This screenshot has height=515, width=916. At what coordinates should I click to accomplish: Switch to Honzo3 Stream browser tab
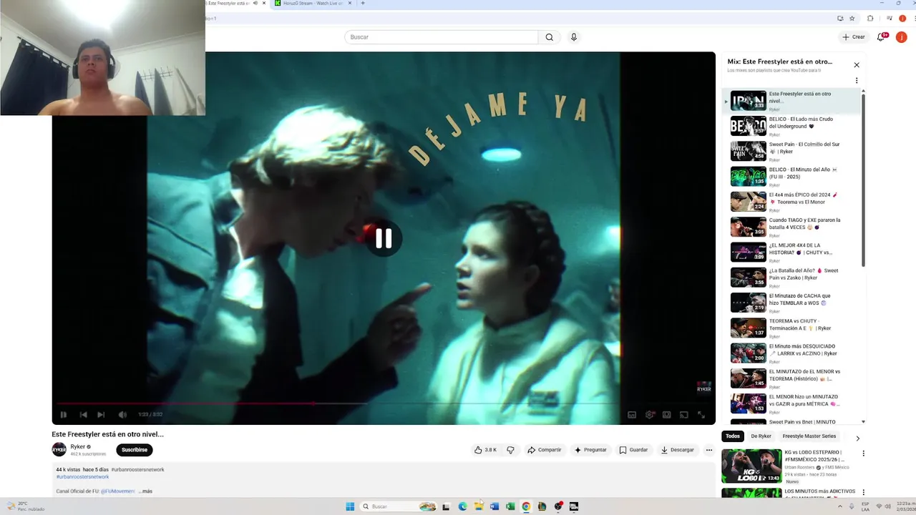(x=313, y=4)
